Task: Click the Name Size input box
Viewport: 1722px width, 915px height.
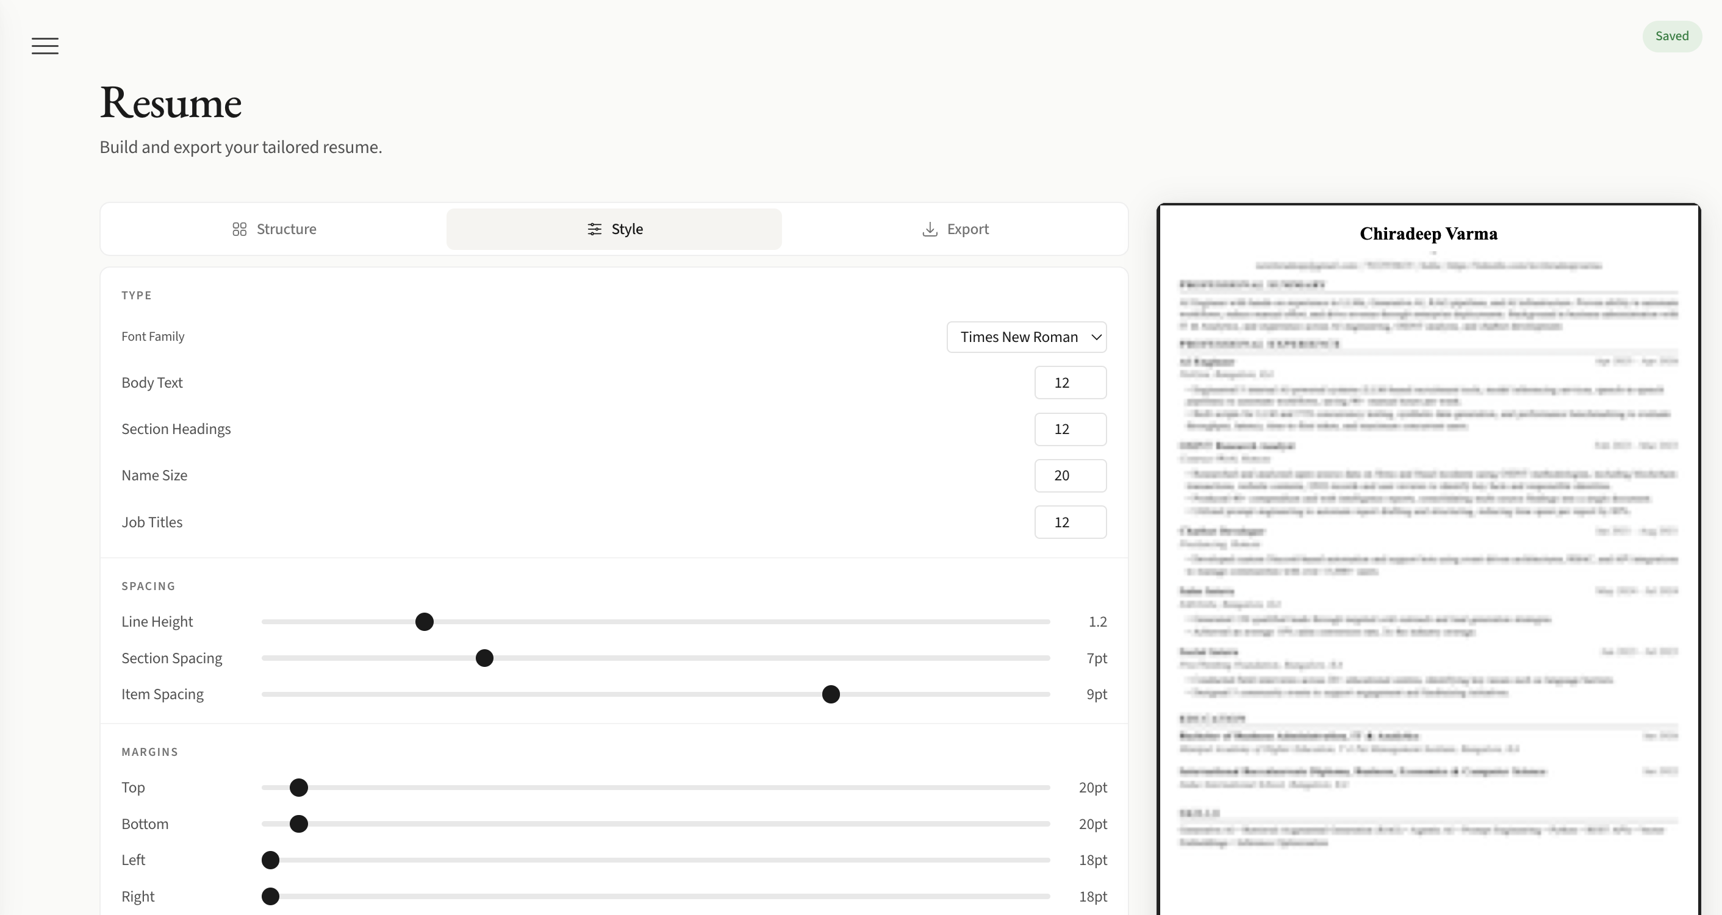Action: pos(1069,475)
